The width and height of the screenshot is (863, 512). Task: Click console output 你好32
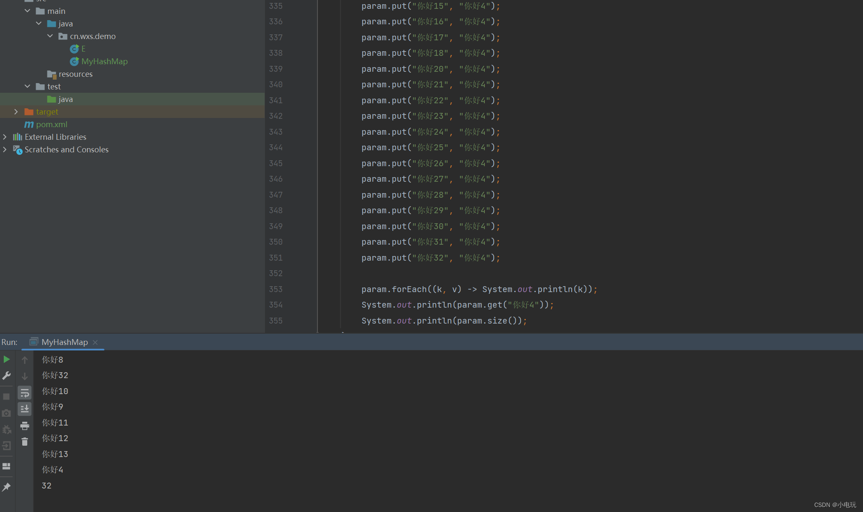pyautogui.click(x=55, y=375)
